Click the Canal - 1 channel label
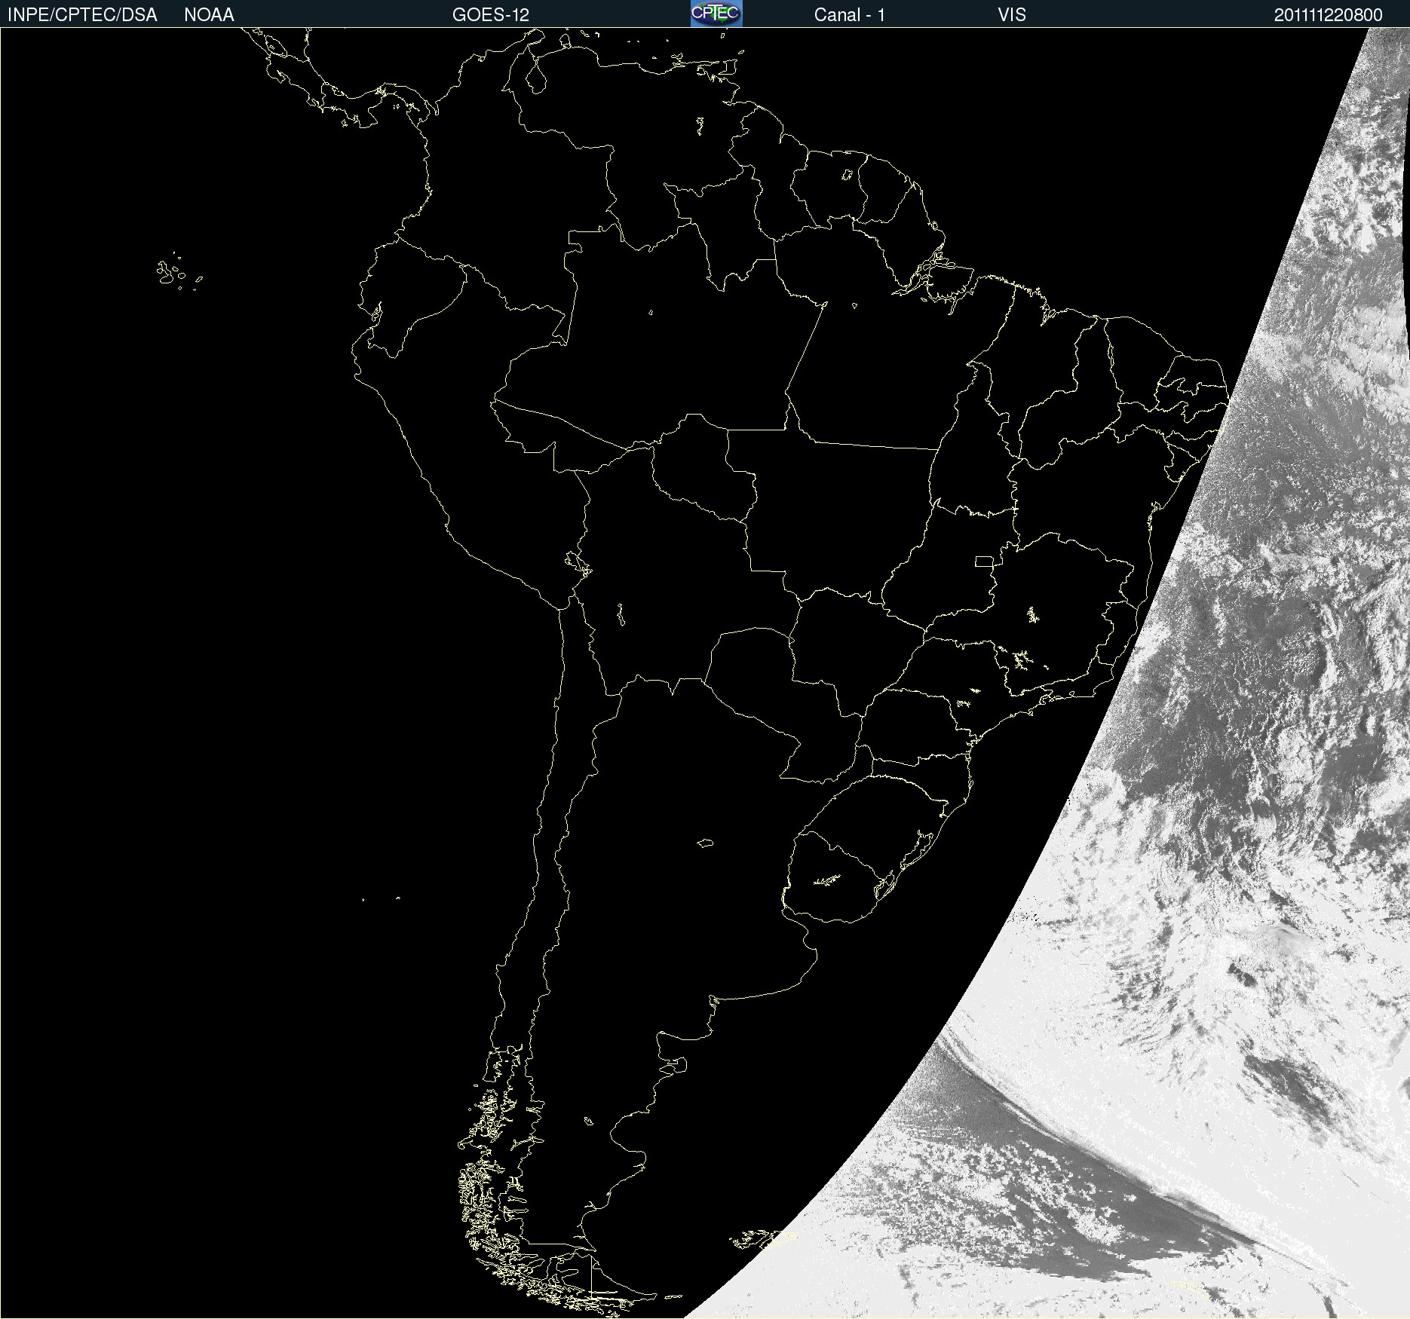 [849, 15]
